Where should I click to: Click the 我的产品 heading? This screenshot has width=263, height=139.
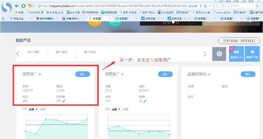[x=23, y=41]
